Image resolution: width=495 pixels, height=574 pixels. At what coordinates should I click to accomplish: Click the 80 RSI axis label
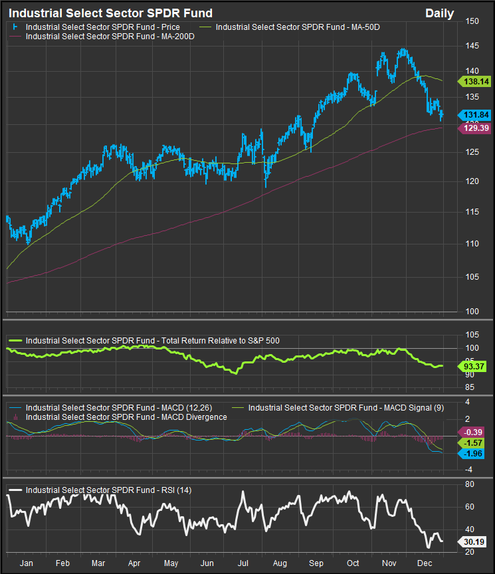[470, 484]
